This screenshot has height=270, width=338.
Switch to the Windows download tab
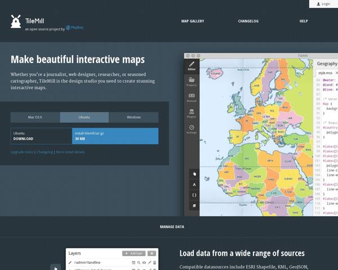[x=134, y=118]
